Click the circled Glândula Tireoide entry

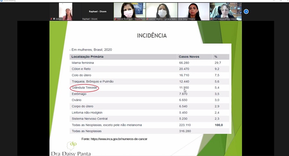click(x=84, y=88)
